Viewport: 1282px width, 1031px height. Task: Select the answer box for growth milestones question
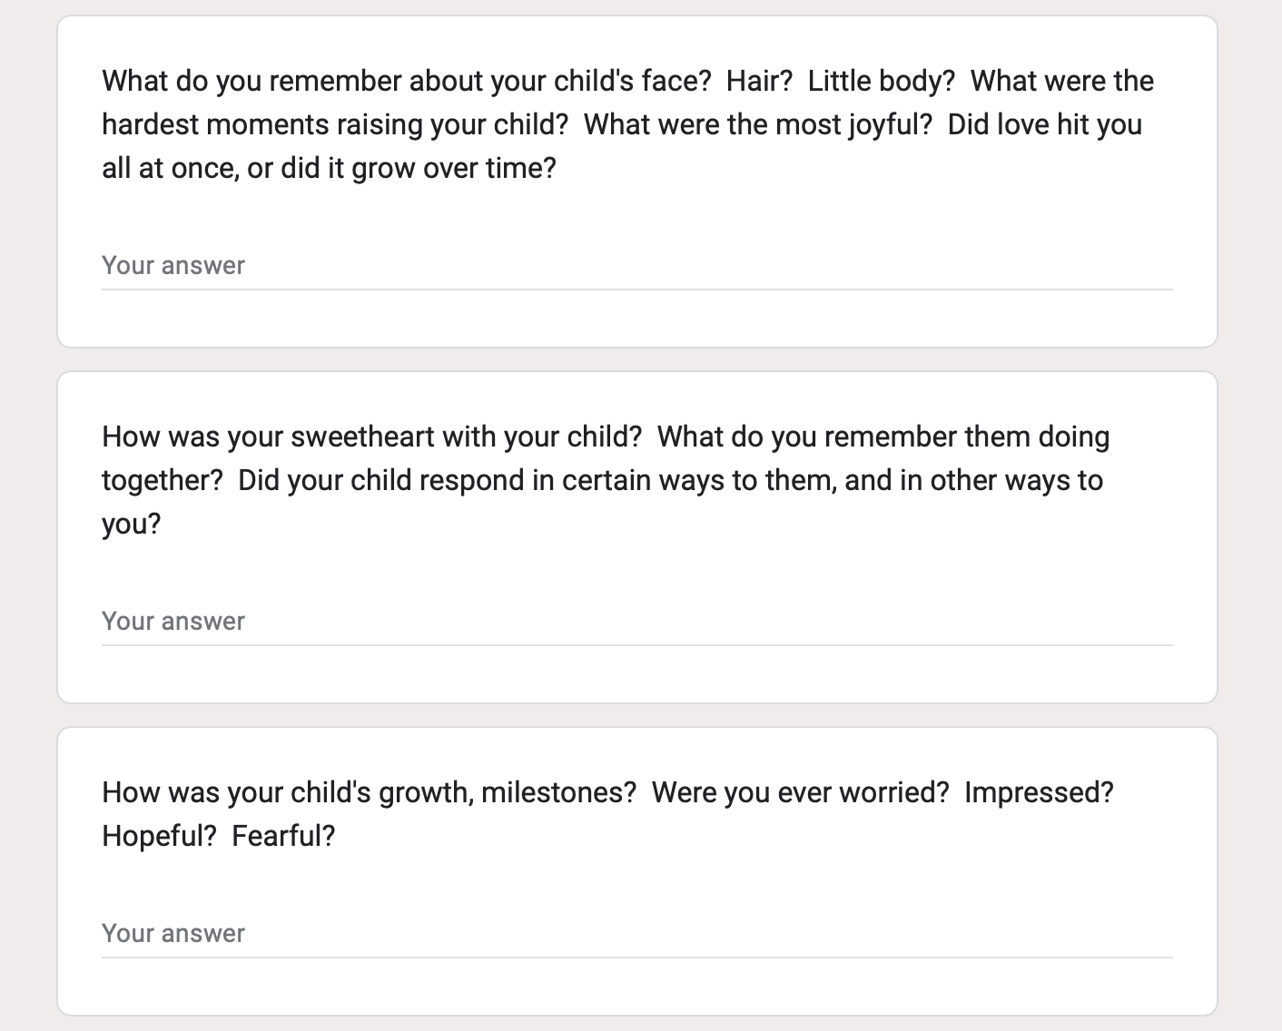pyautogui.click(x=636, y=934)
